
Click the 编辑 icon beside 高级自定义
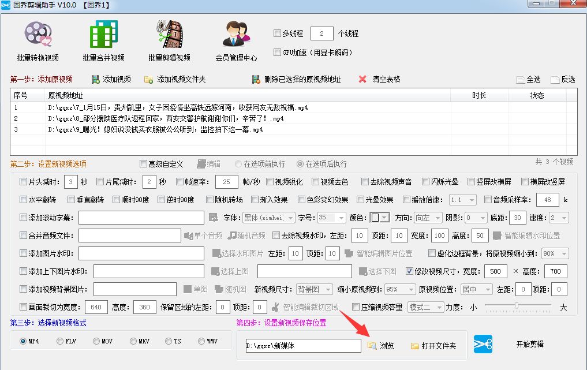(x=201, y=164)
